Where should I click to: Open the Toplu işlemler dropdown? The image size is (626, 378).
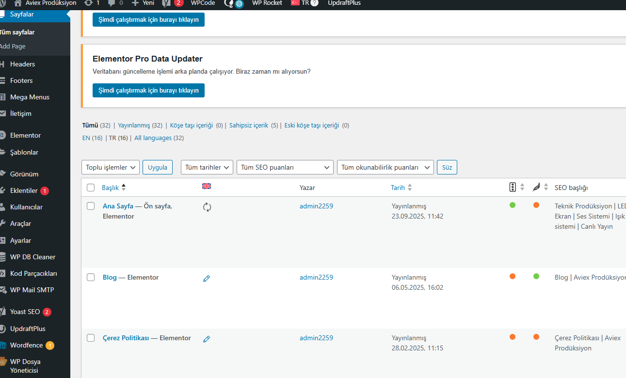click(111, 167)
